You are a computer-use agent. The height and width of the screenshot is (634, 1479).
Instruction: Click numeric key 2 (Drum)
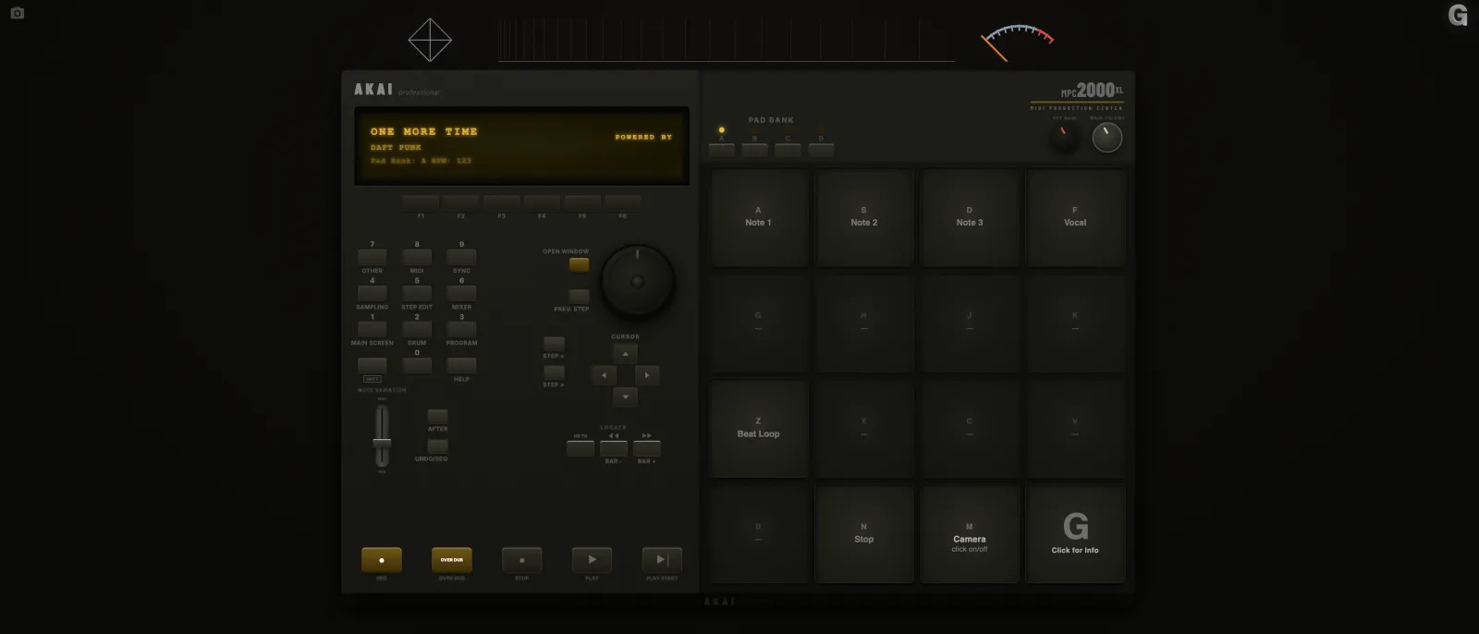[x=417, y=329]
